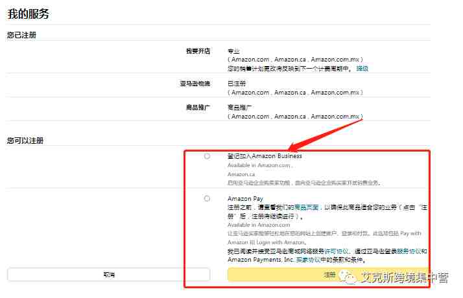Image resolution: width=463 pixels, height=298 pixels.
Task: Open the 商品页面 link
Action: (307, 207)
